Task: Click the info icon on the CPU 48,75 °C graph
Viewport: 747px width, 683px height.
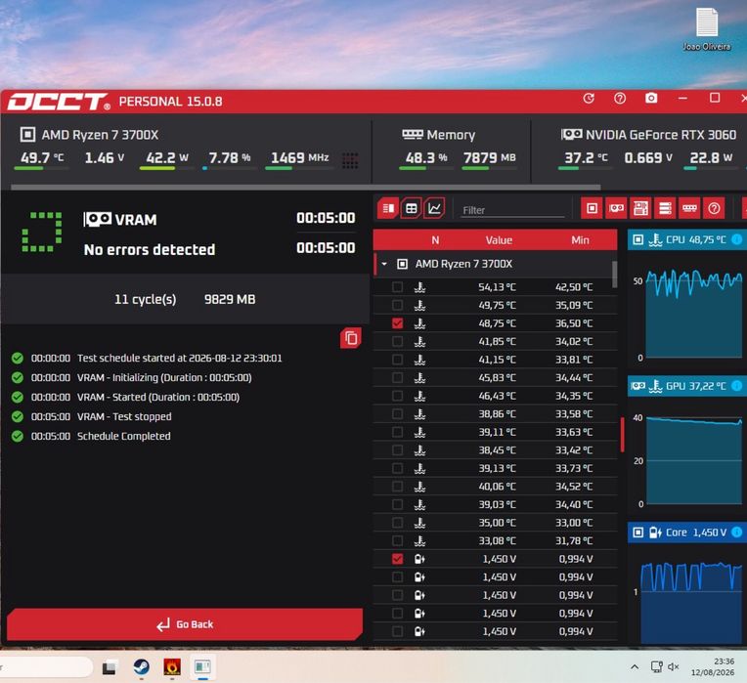Action: coord(736,239)
